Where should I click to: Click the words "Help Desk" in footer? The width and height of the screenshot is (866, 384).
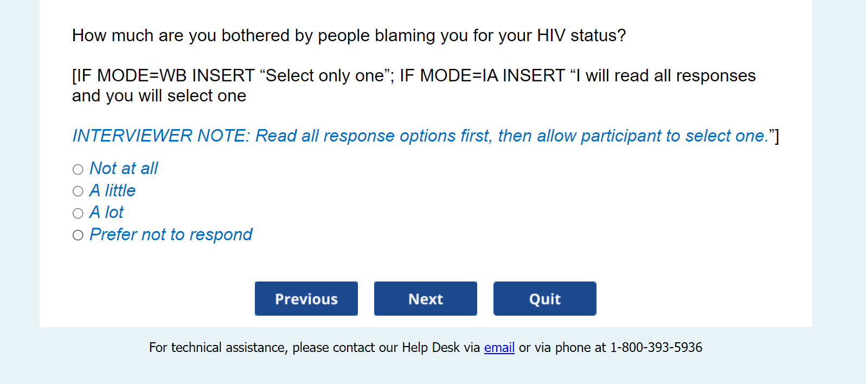[x=431, y=347]
